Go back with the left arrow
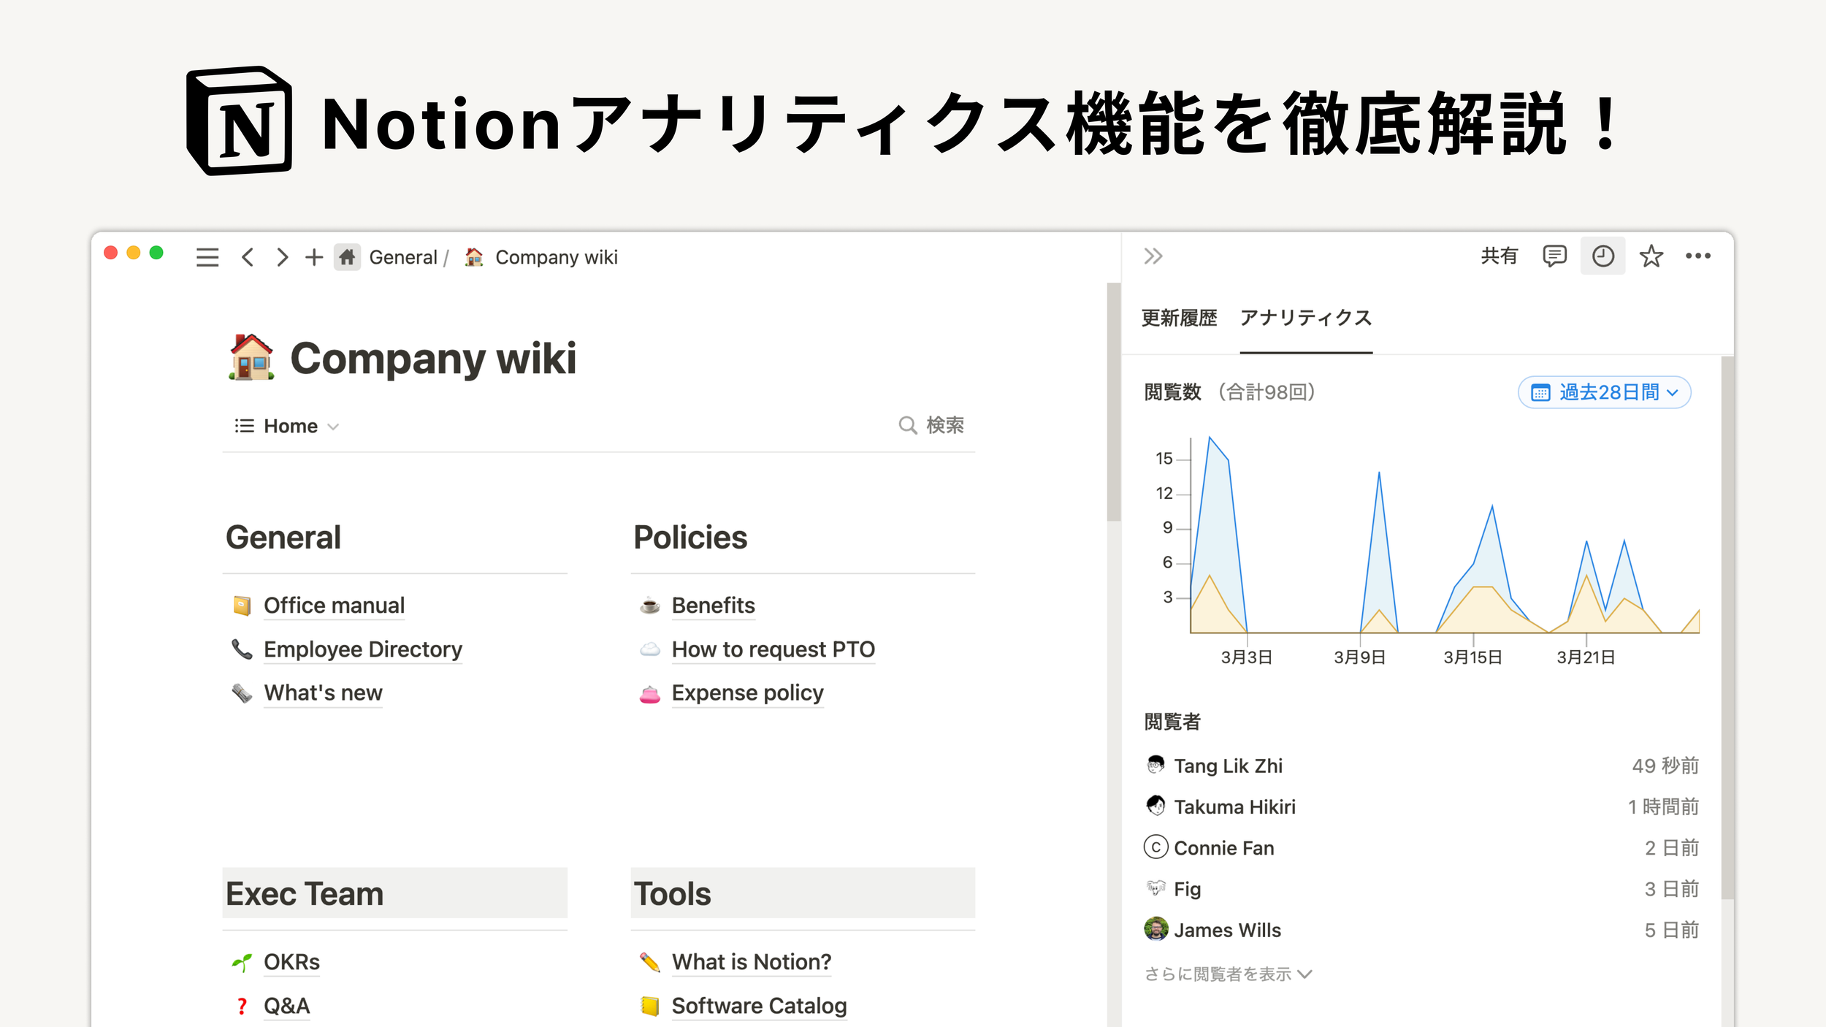 (248, 257)
